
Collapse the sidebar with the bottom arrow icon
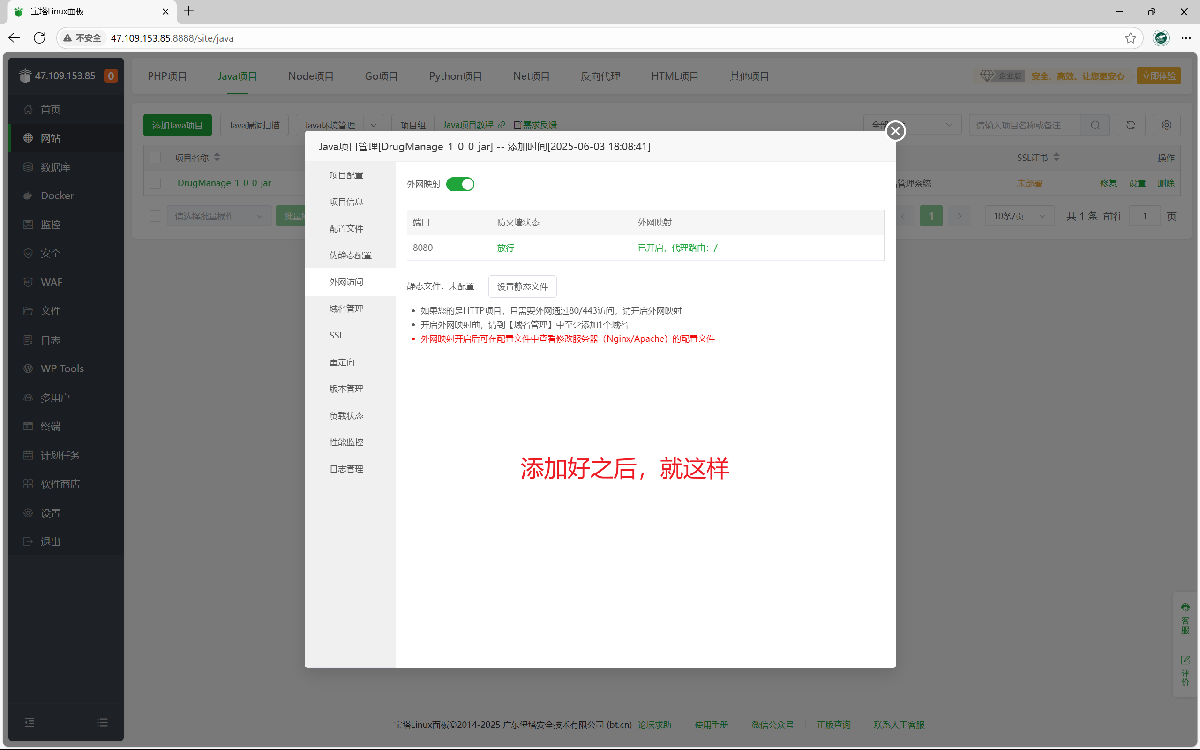[29, 722]
